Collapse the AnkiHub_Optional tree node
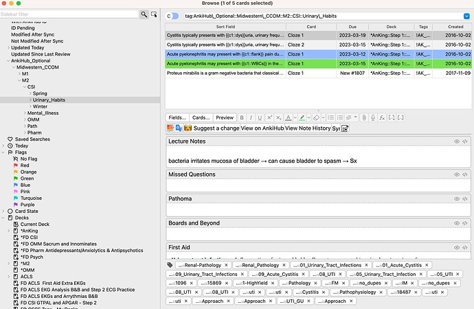Image resolution: width=474 pixels, height=309 pixels. [8, 60]
